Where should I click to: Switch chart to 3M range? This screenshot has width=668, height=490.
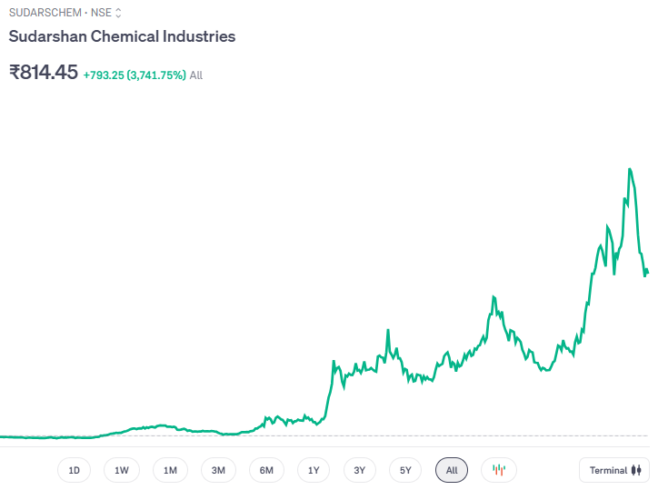218,470
